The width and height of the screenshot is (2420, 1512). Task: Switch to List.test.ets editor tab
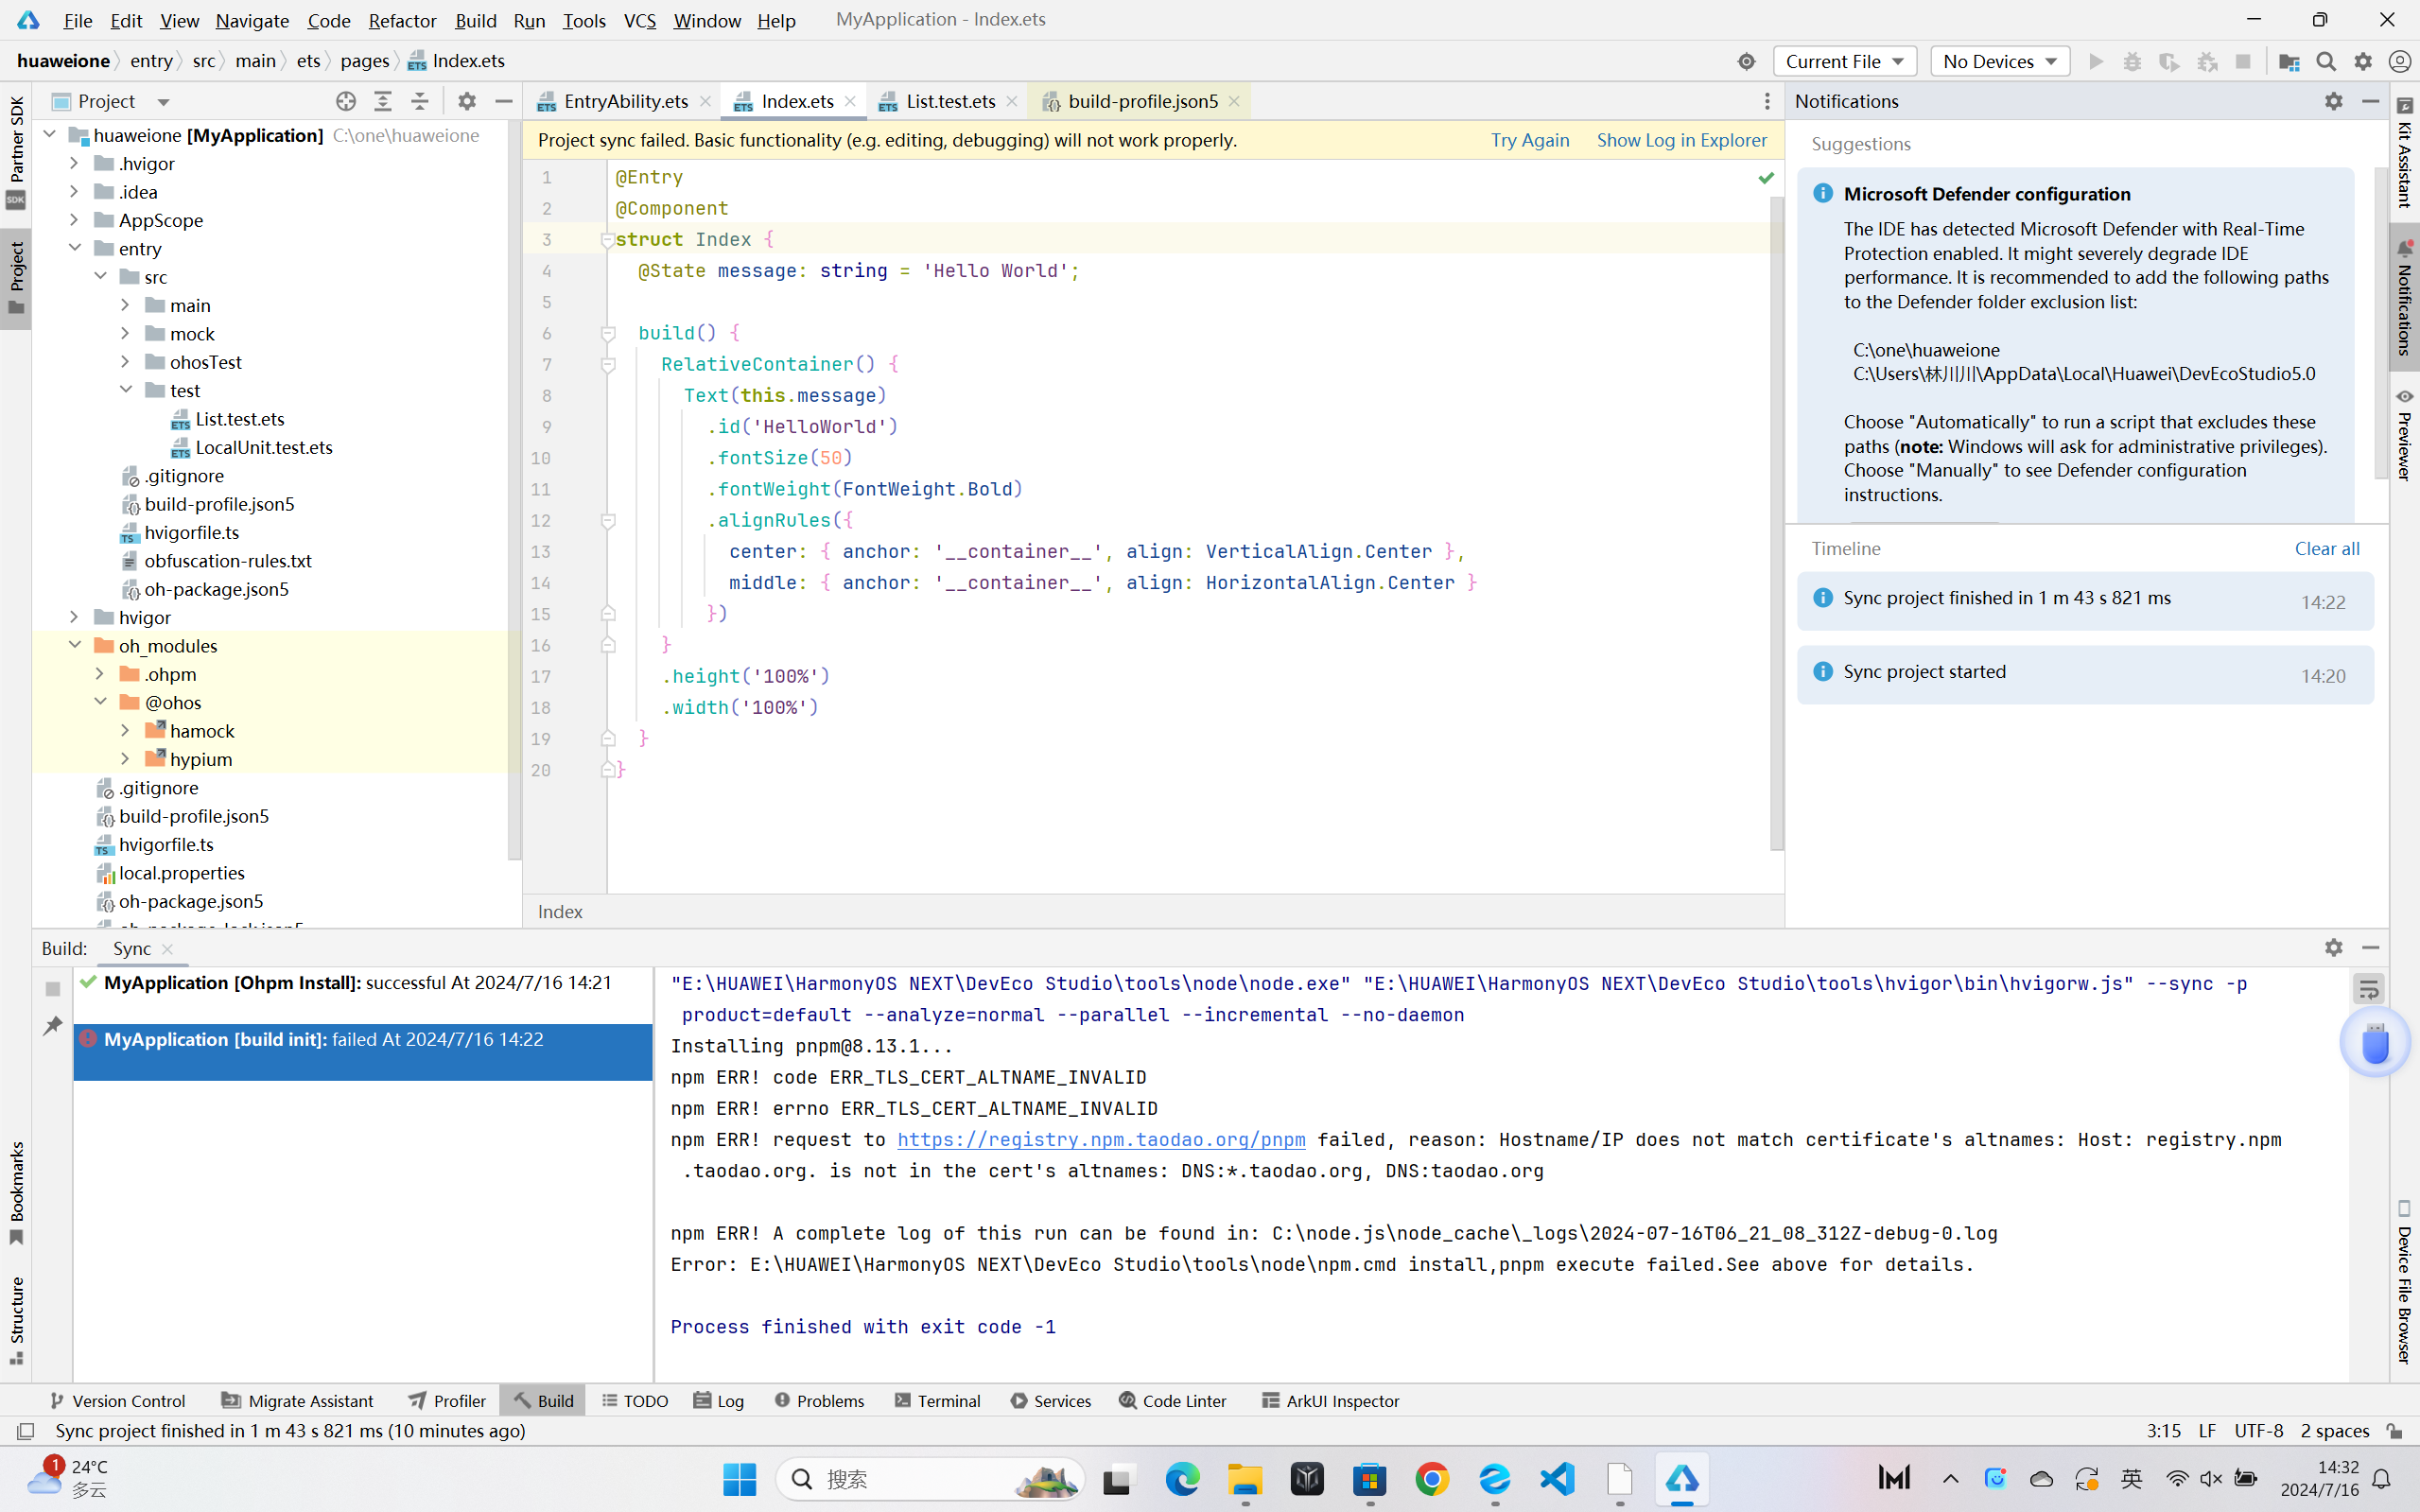tap(949, 101)
